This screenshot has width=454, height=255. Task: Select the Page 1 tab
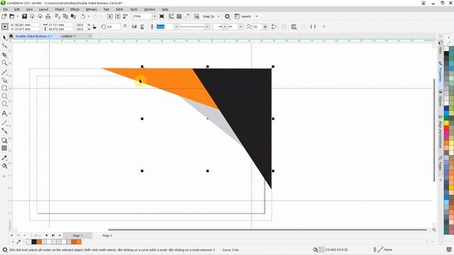click(77, 236)
